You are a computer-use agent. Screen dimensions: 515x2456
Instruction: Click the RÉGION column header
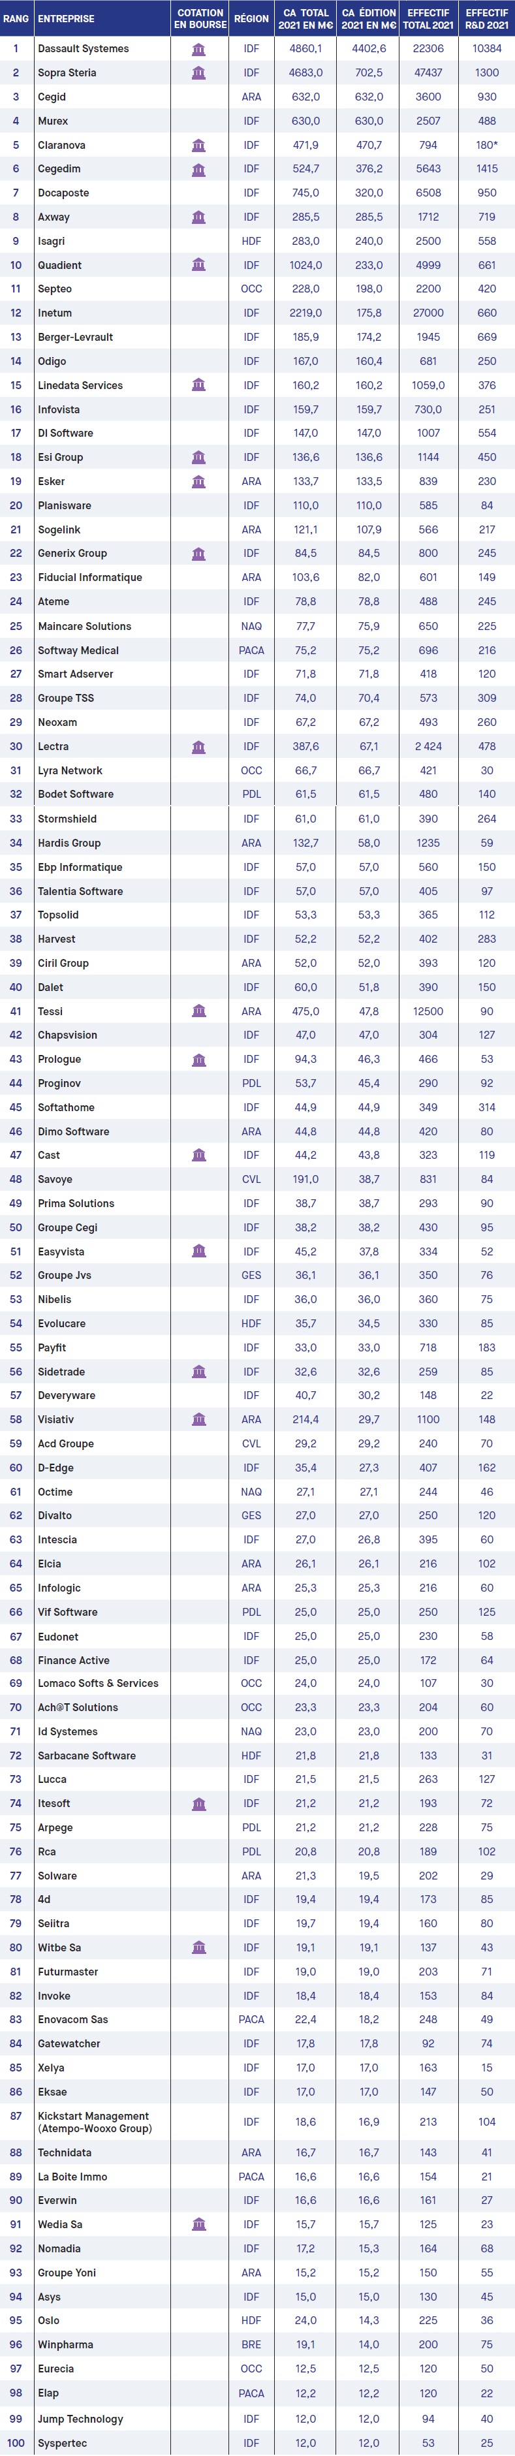click(251, 18)
